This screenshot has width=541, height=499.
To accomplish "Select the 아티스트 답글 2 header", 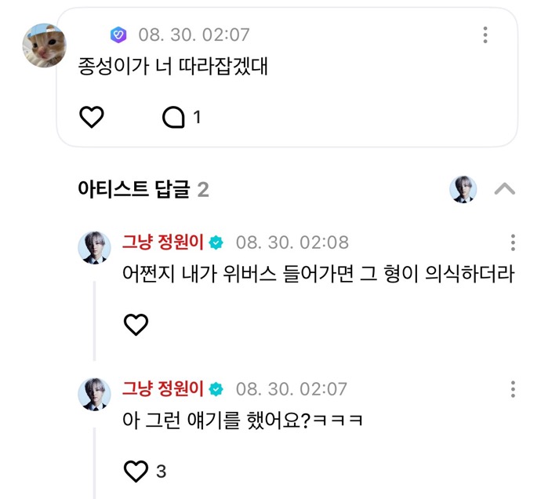I will 143,189.
